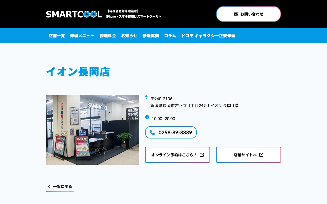The width and height of the screenshot is (327, 204).
Task: Call the 0258-89-8889 phone number button
Action: pyautogui.click(x=171, y=132)
